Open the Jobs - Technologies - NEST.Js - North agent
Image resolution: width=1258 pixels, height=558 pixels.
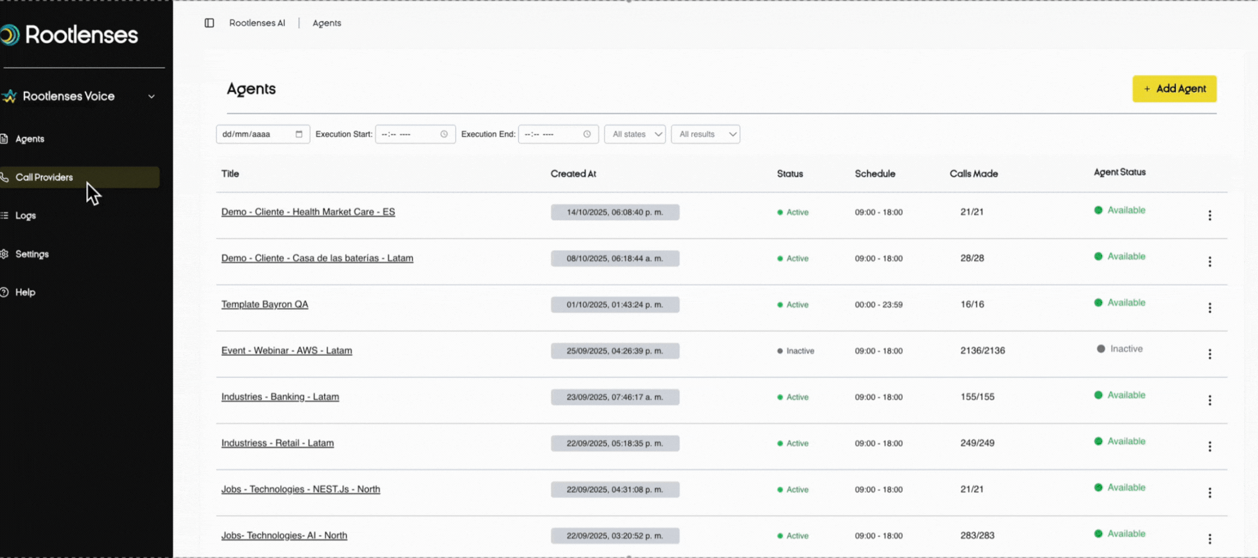pos(300,489)
